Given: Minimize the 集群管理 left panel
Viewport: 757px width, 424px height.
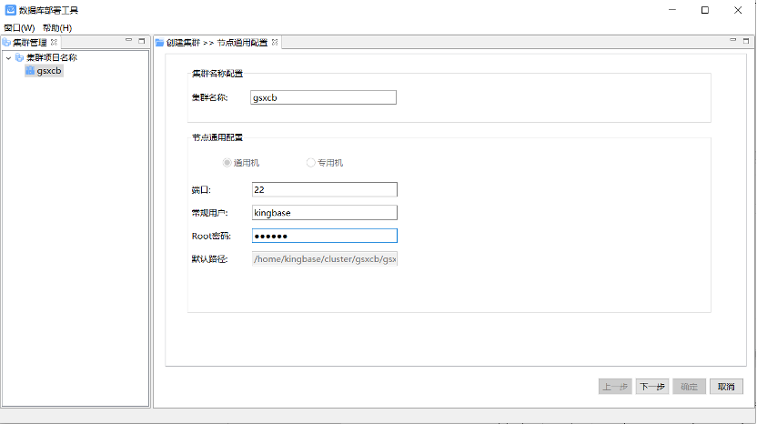Looking at the screenshot, I should (128, 41).
